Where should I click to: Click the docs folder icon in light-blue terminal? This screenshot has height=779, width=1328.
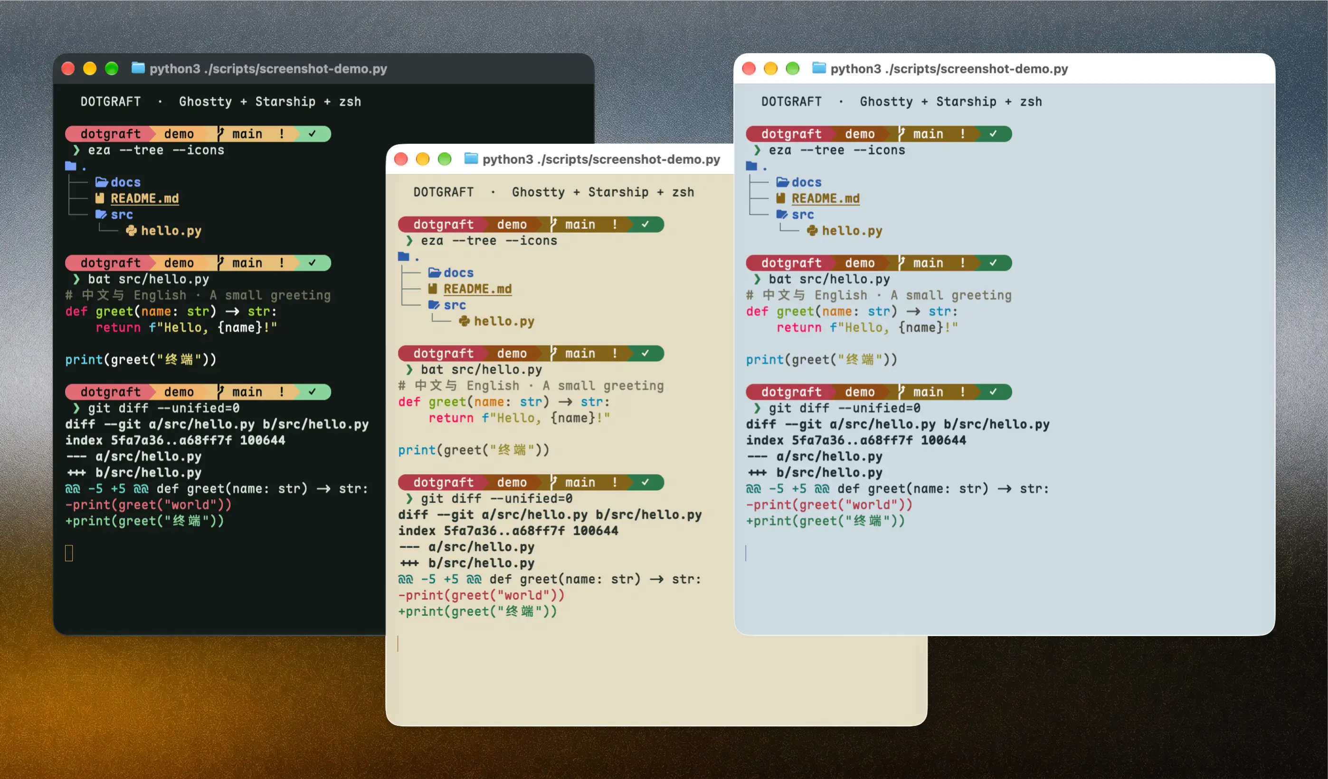point(783,182)
